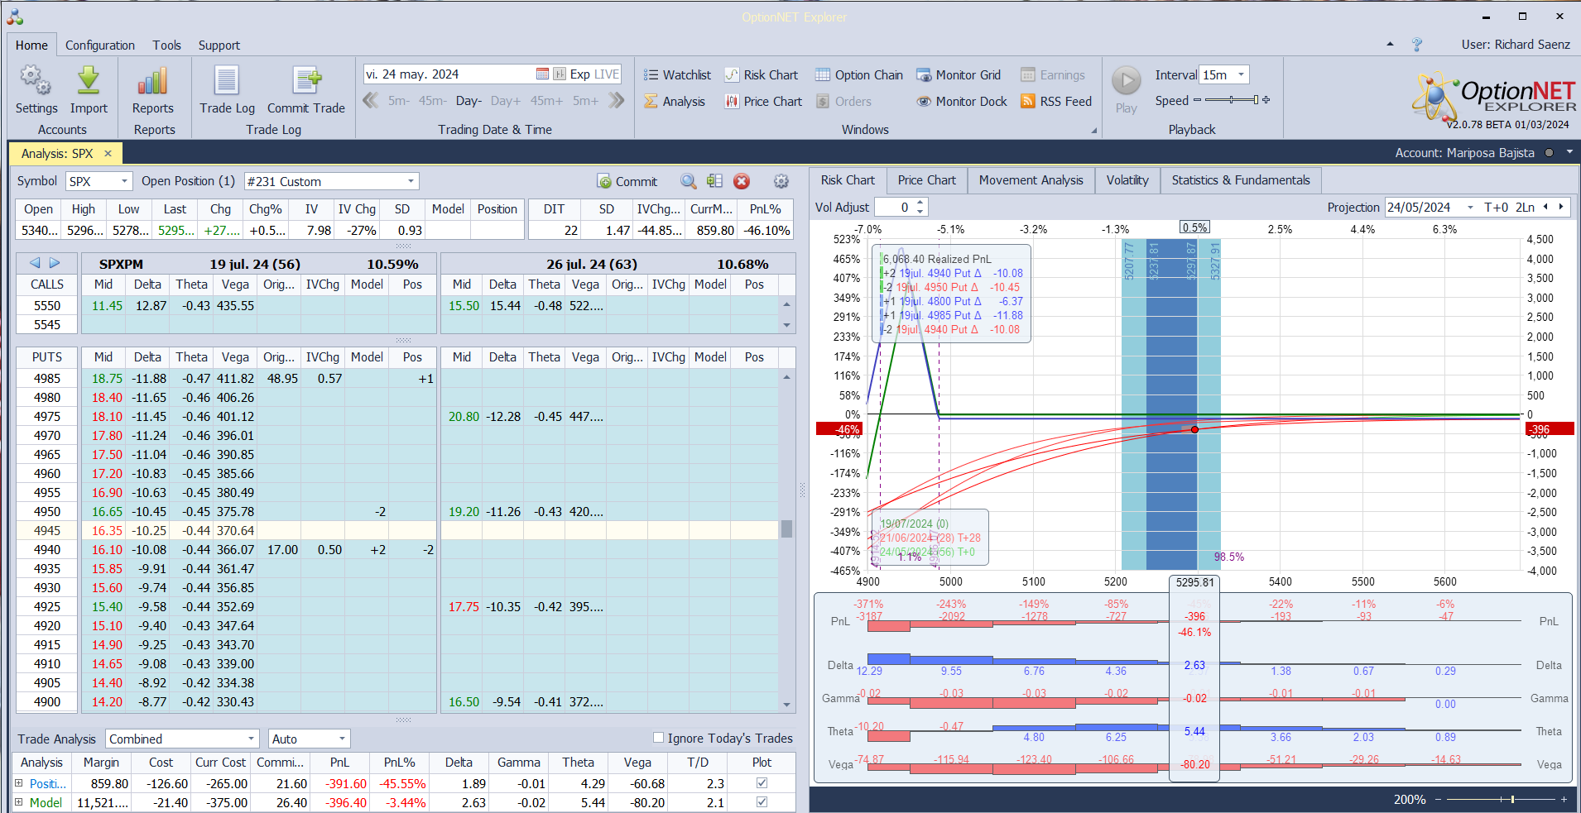
Task: Toggle the LIVE mode indicator
Action: tap(607, 74)
